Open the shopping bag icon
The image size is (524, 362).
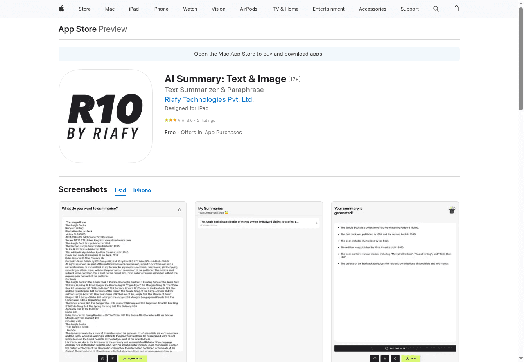pos(456,9)
